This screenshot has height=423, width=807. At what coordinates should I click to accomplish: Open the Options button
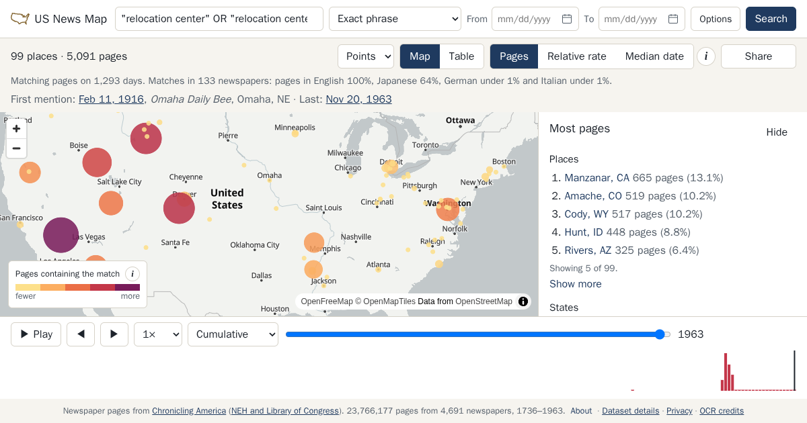(716, 19)
